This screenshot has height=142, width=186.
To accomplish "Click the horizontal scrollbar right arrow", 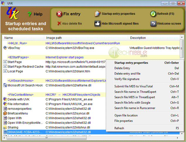I will tap(178, 138).
